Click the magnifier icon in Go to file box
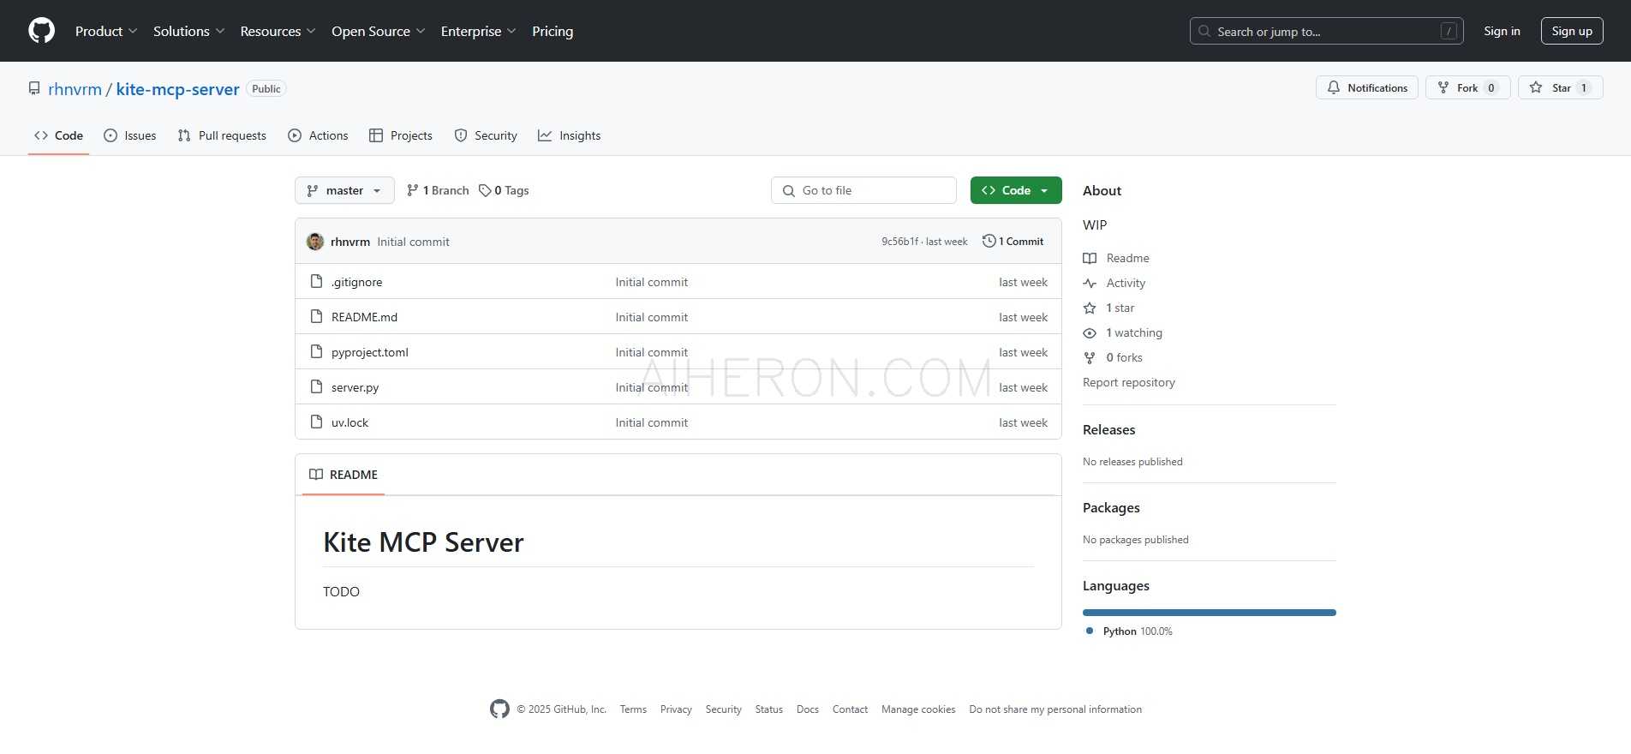The image size is (1631, 754). point(789,190)
